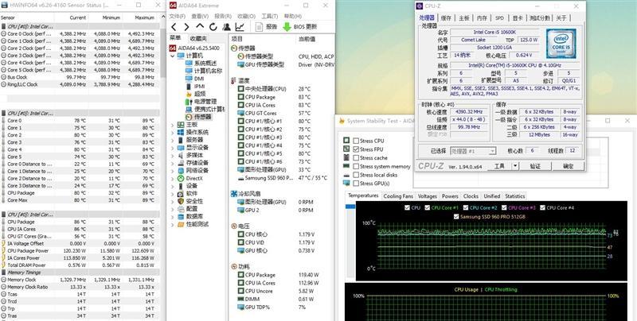This screenshot has height=321, width=637.
Task: Open CPU-Z 处理器 #1 selection dropdown
Action: click(x=492, y=151)
